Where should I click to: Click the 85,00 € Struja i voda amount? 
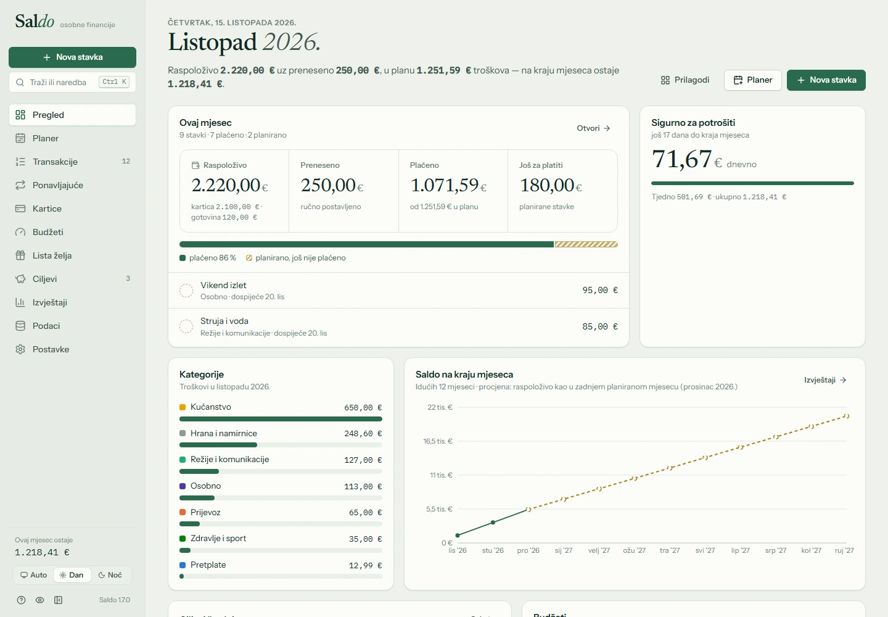pos(600,326)
